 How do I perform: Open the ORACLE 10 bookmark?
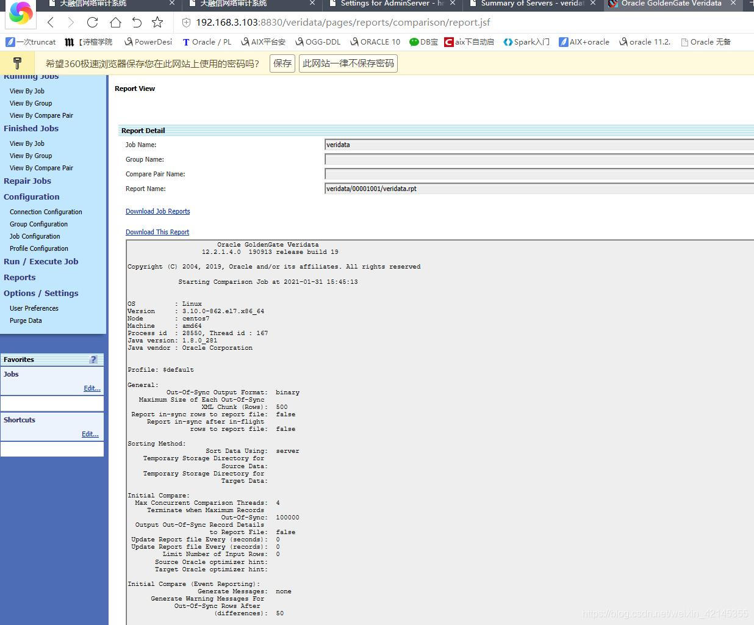coord(375,42)
